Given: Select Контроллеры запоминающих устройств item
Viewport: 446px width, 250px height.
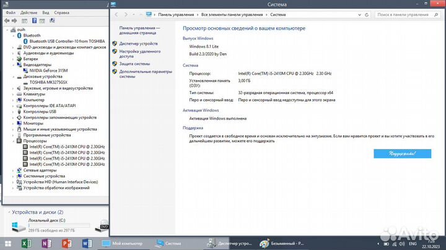Looking at the screenshot, I should pos(59,118).
